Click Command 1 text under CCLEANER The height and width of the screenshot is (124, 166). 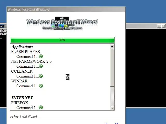pos(27,76)
